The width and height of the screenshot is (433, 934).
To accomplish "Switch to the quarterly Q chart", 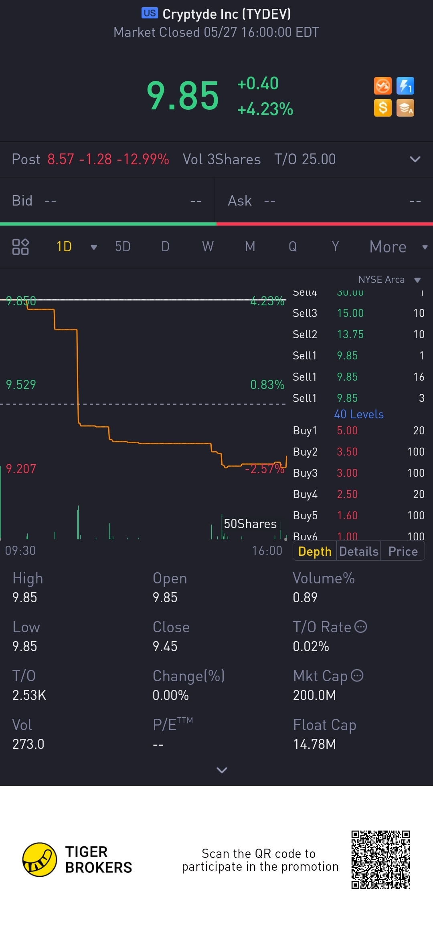I will [x=293, y=247].
